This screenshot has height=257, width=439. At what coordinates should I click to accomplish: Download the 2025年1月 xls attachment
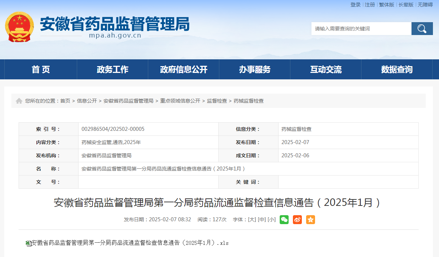[130, 243]
